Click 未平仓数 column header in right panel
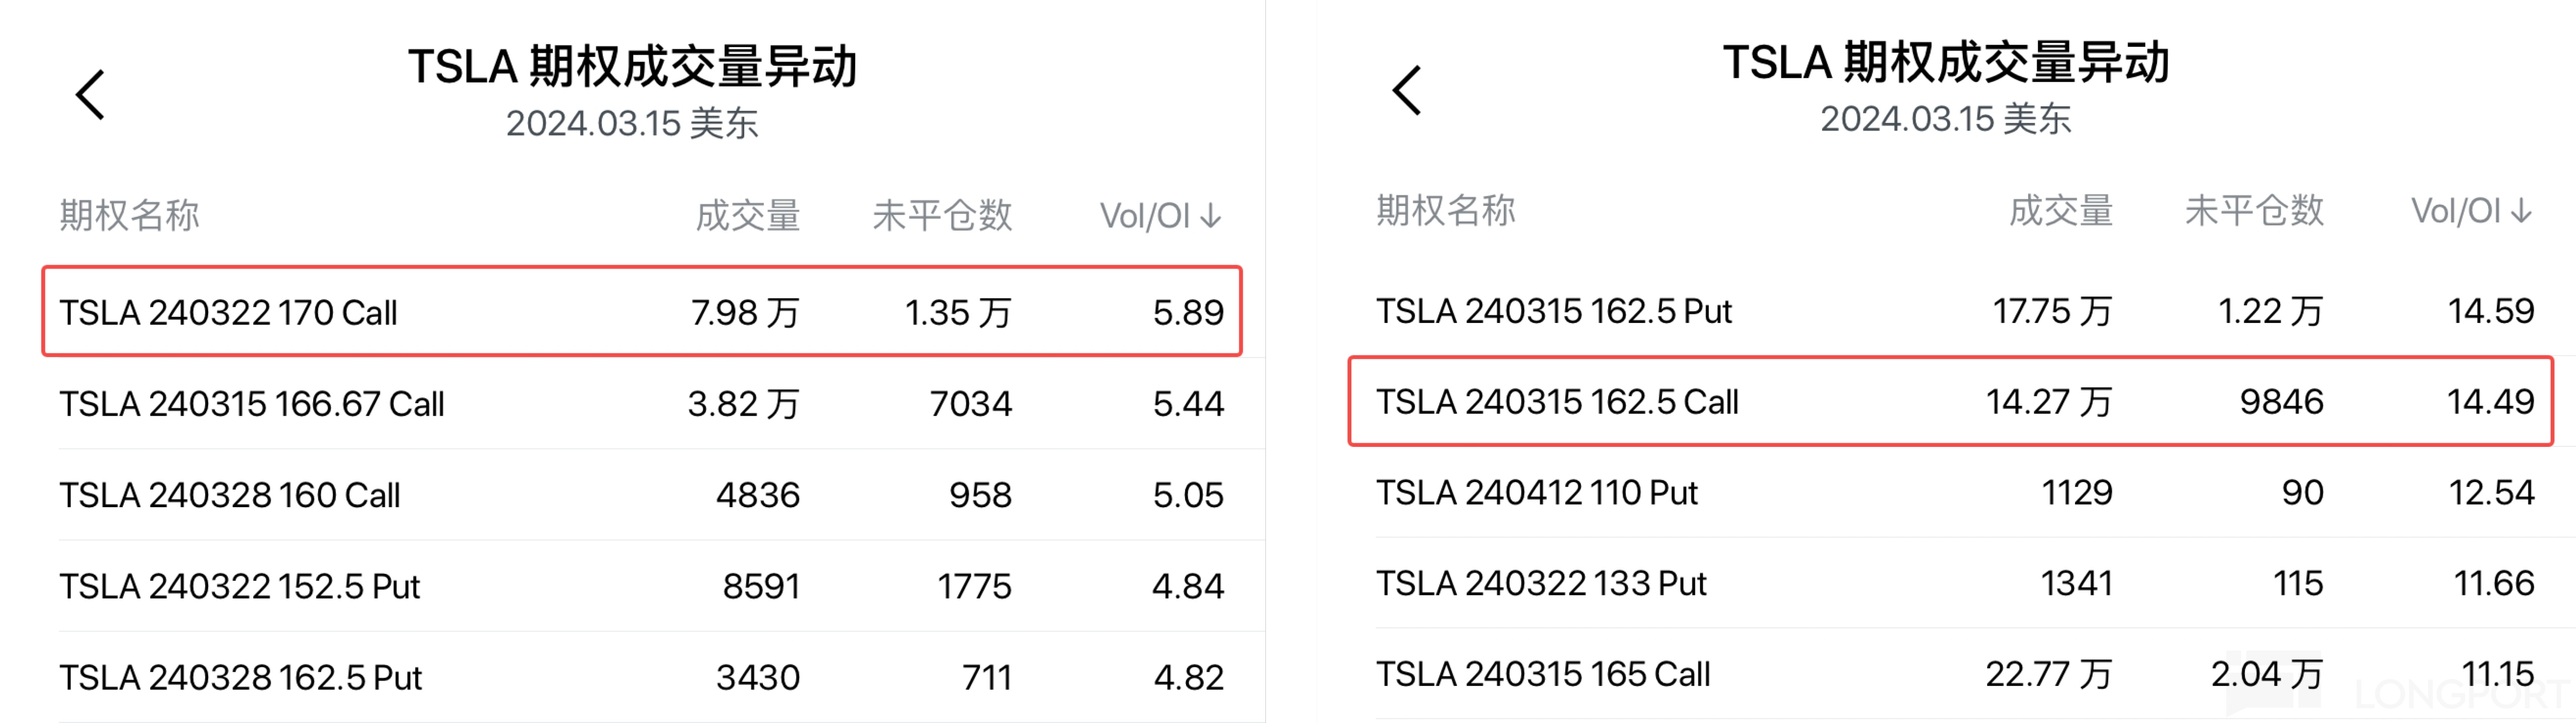The width and height of the screenshot is (2576, 723). (2254, 211)
